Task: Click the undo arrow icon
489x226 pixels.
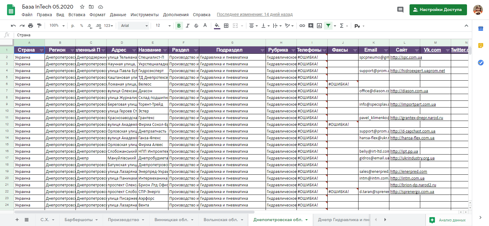Action: coord(13,26)
